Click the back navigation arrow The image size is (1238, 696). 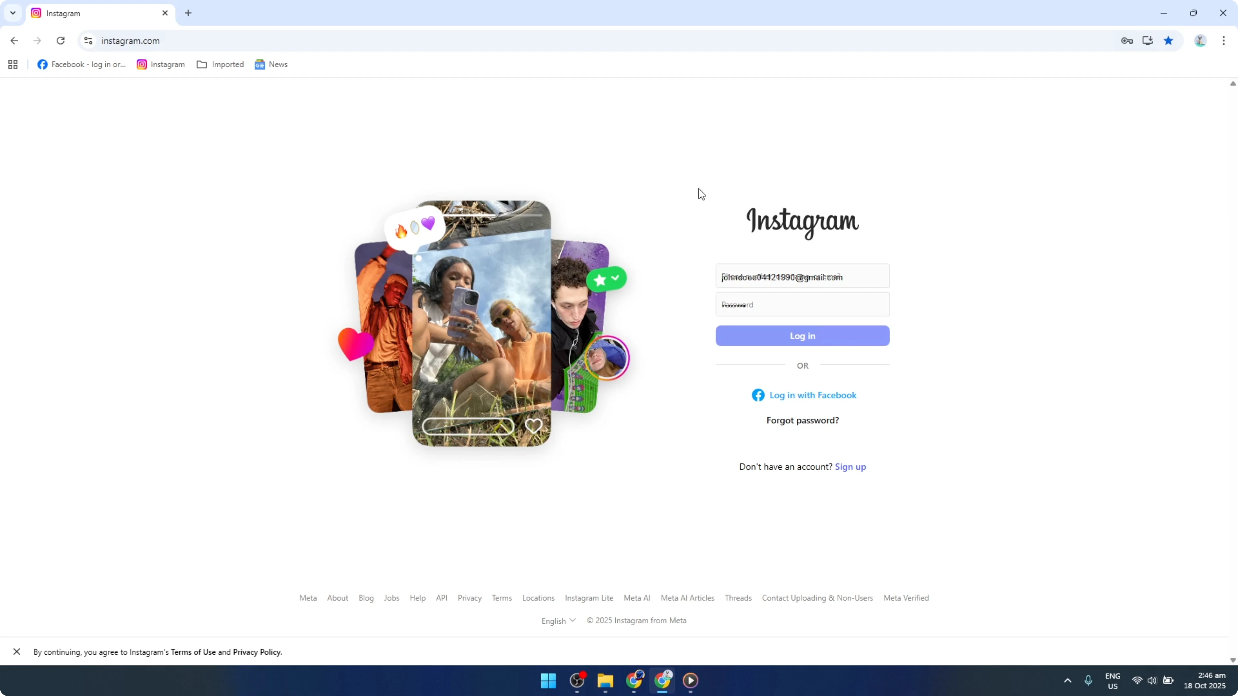click(x=14, y=41)
